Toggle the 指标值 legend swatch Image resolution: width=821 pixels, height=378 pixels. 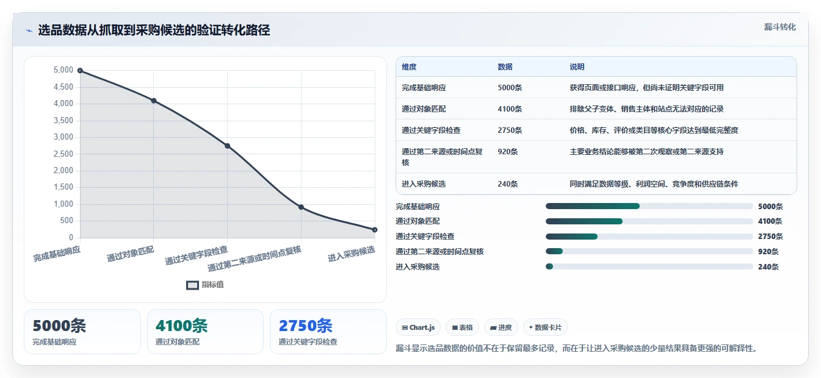pyautogui.click(x=192, y=285)
